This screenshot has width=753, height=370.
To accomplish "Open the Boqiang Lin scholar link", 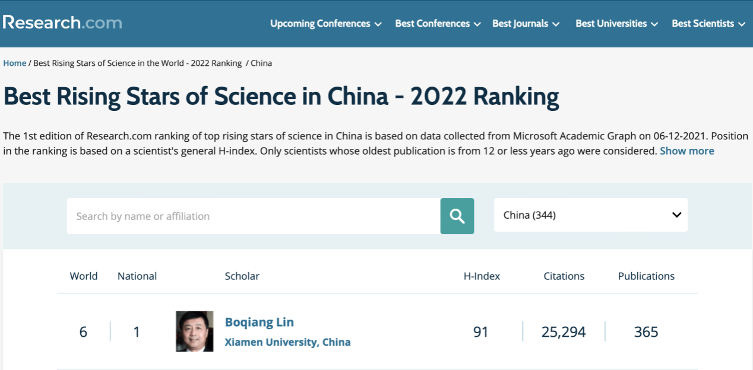I will click(259, 322).
